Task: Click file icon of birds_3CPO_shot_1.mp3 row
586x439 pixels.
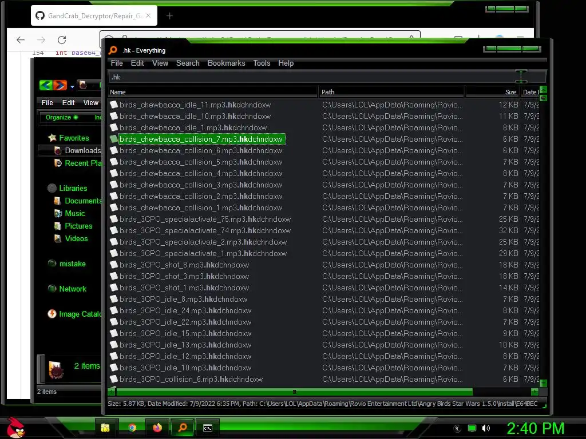Action: (114, 288)
